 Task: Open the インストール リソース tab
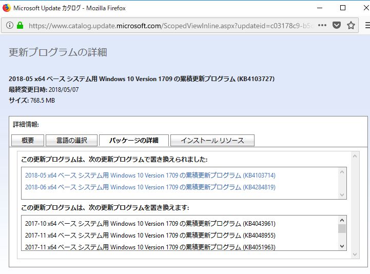pyautogui.click(x=212, y=141)
